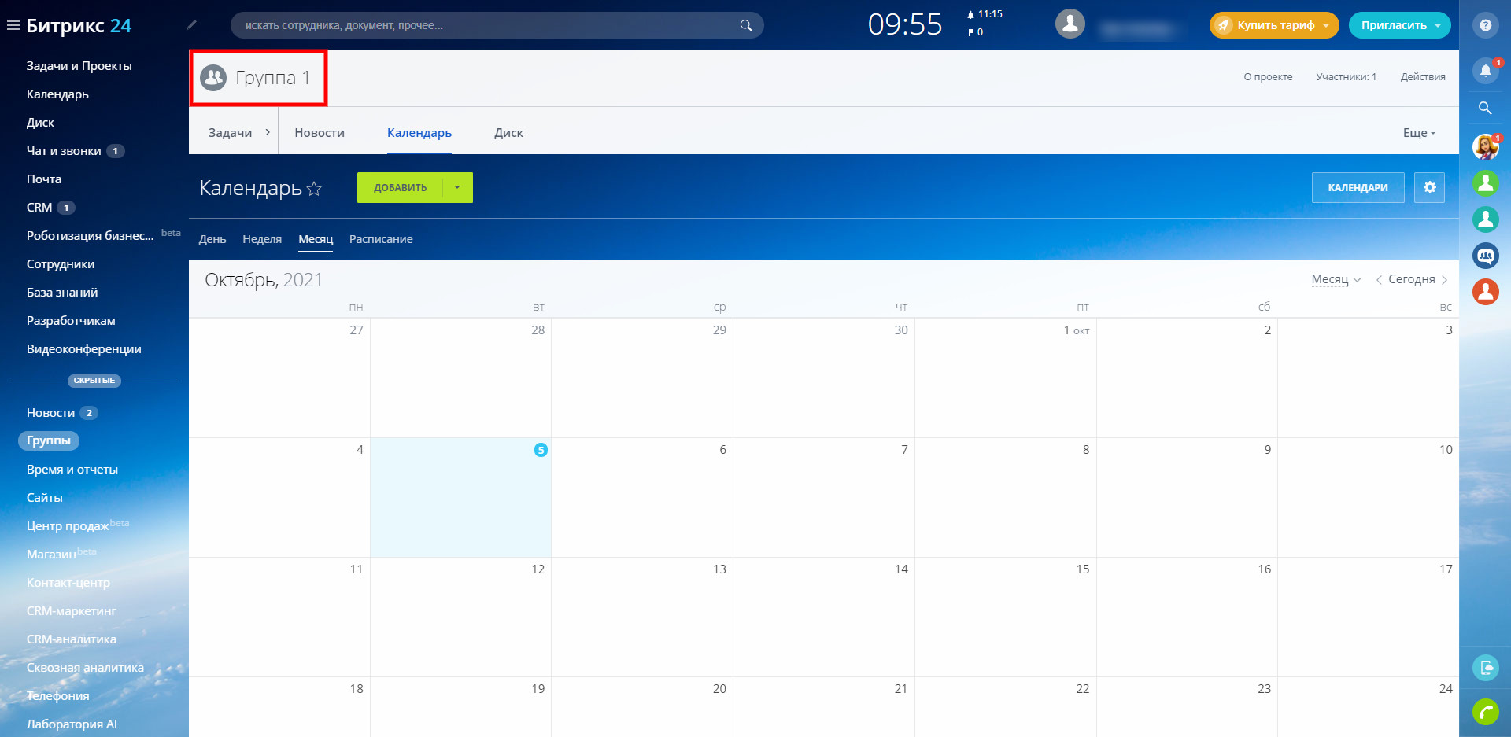The width and height of the screenshot is (1511, 737).
Task: Click the right sidebar search magnifier
Action: point(1485,108)
